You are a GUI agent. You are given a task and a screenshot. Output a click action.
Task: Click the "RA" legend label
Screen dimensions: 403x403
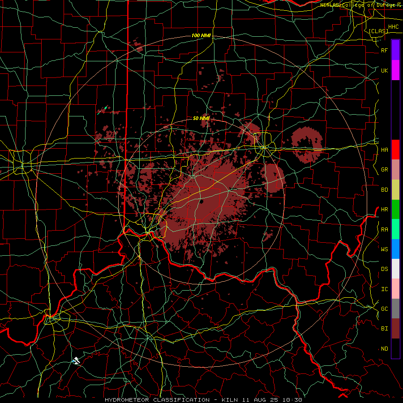point(384,230)
